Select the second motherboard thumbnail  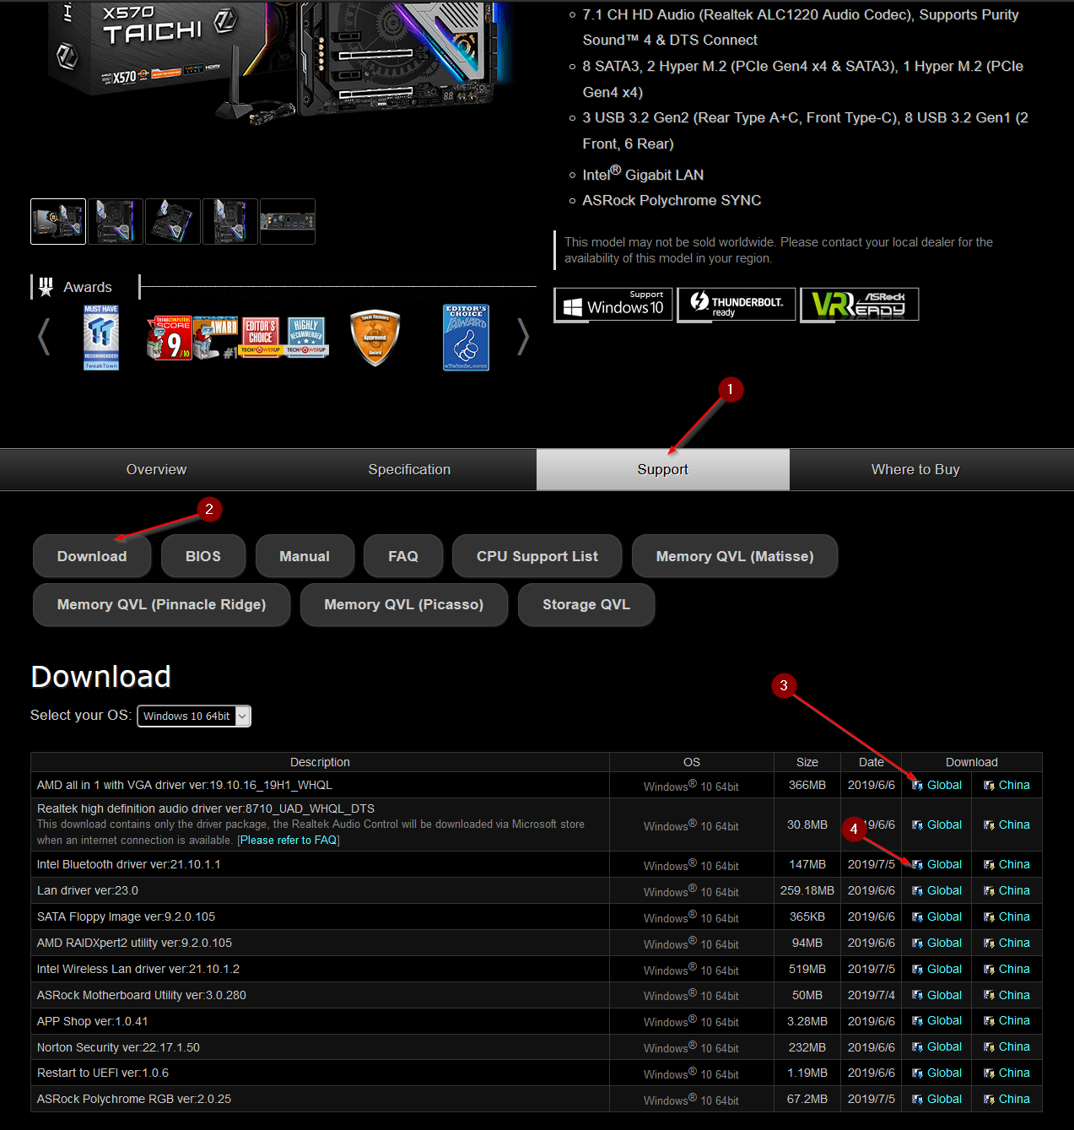pyautogui.click(x=116, y=221)
